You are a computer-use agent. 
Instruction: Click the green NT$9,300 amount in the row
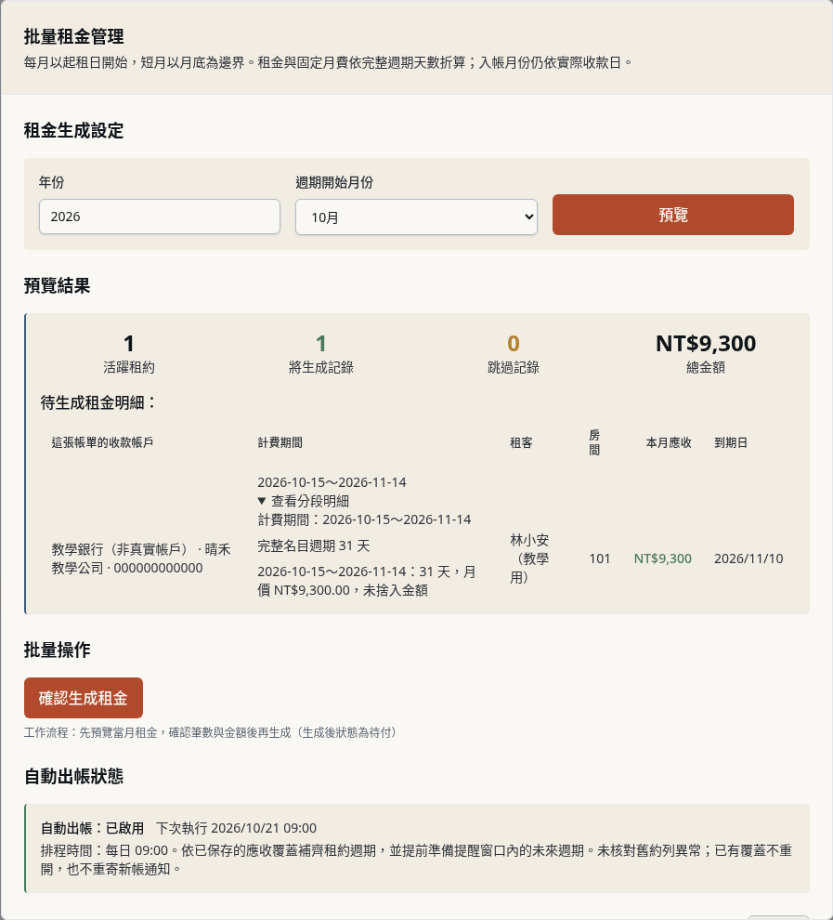[663, 559]
